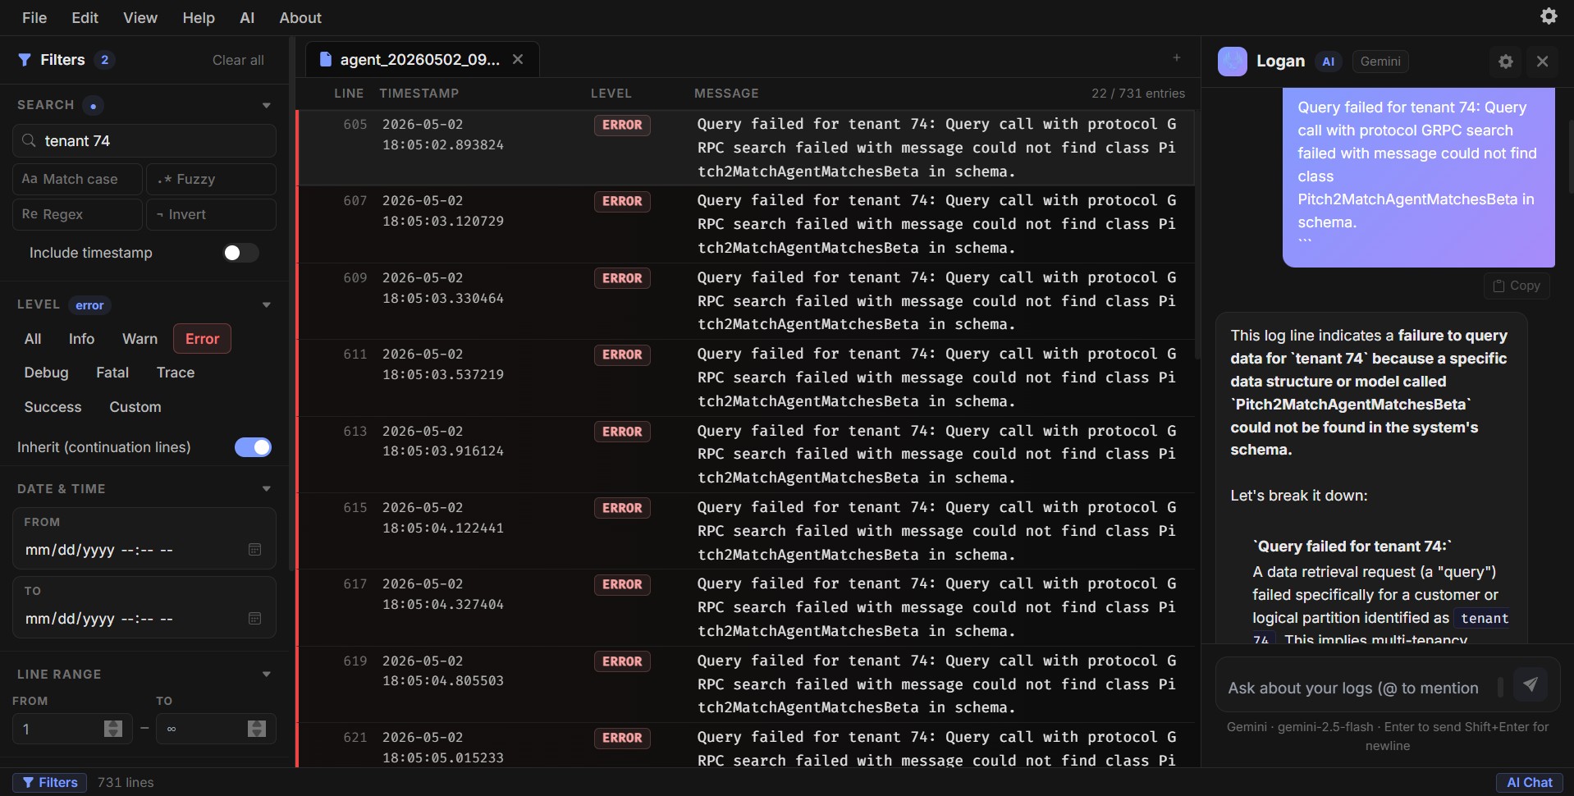The height and width of the screenshot is (796, 1574).
Task: Select the Warn level filter
Action: click(x=140, y=339)
